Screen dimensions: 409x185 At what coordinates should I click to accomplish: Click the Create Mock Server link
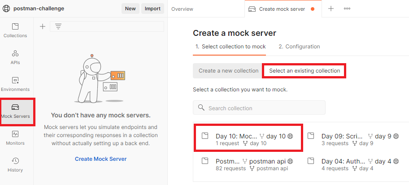pyautogui.click(x=101, y=159)
